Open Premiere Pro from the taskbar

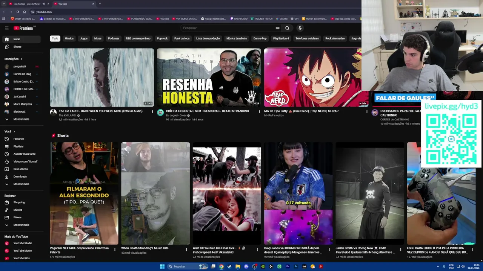pos(288,266)
